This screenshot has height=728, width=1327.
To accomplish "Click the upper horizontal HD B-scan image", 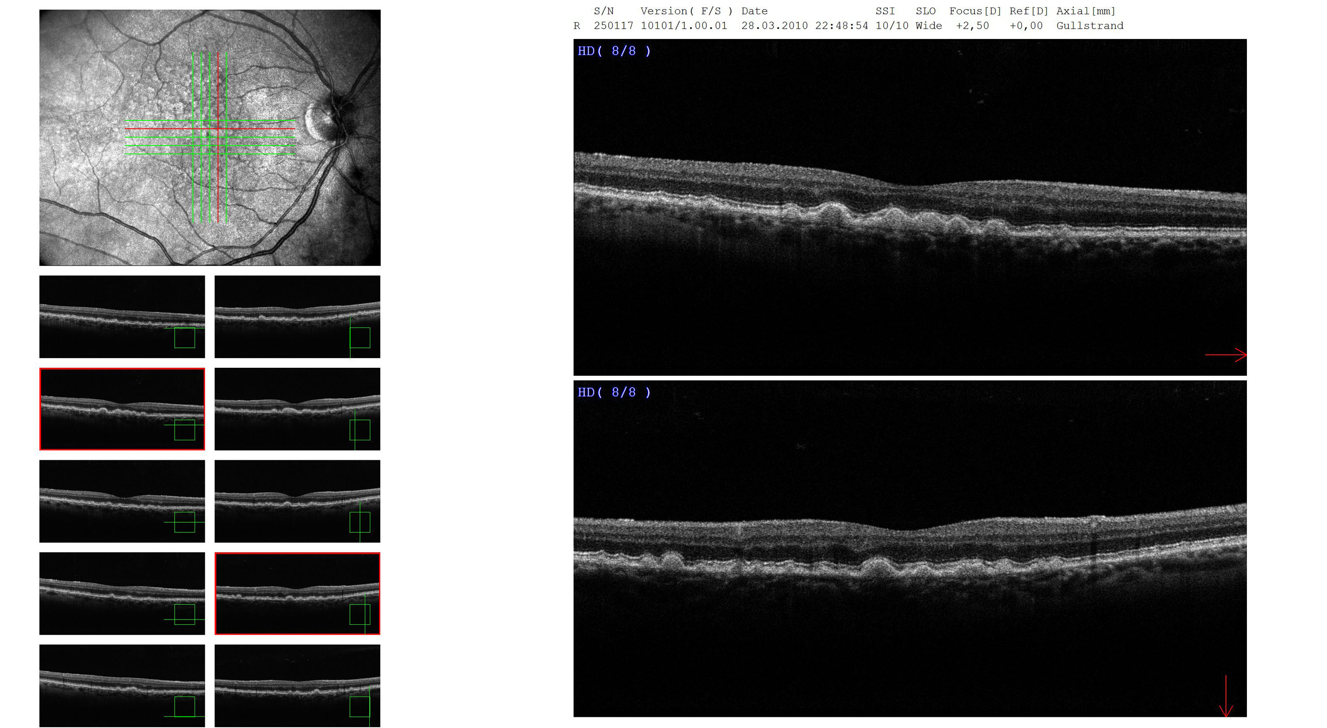I will click(910, 207).
